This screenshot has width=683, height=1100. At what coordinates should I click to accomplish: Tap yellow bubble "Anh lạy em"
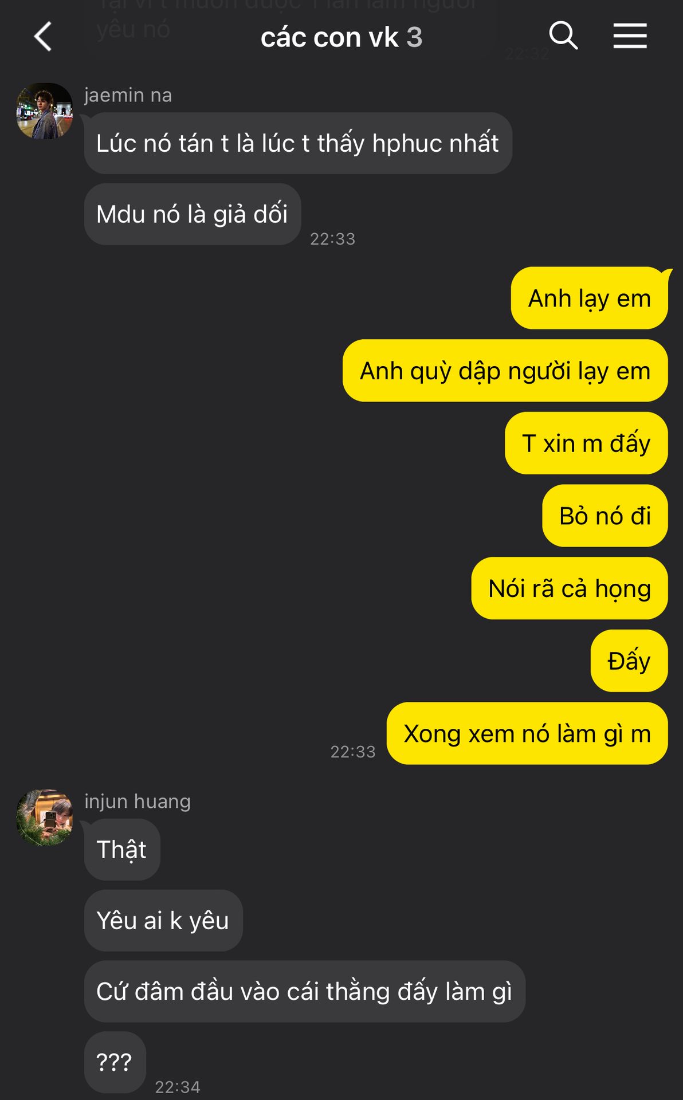590,298
